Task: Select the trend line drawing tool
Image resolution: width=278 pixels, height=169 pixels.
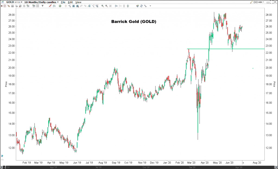Action: pyautogui.click(x=93, y=6)
